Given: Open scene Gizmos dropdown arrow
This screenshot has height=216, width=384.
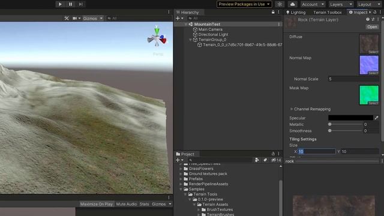Looking at the screenshot, I should [101, 19].
